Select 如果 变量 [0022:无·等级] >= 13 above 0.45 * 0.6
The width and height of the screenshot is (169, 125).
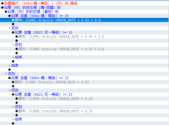click(84, 33)
